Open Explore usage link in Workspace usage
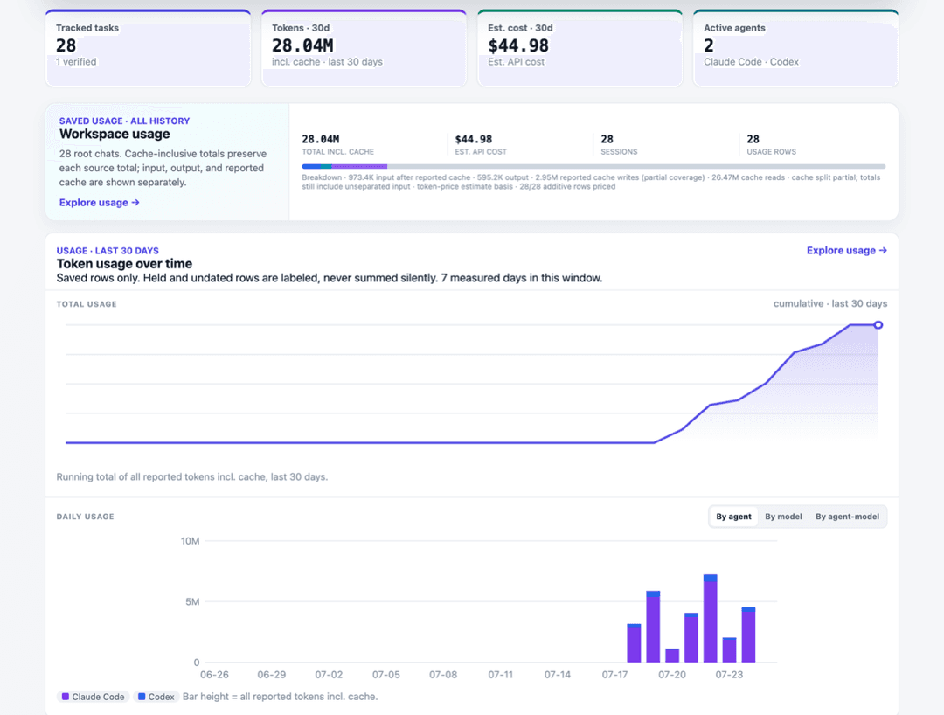The height and width of the screenshot is (715, 944). 100,203
